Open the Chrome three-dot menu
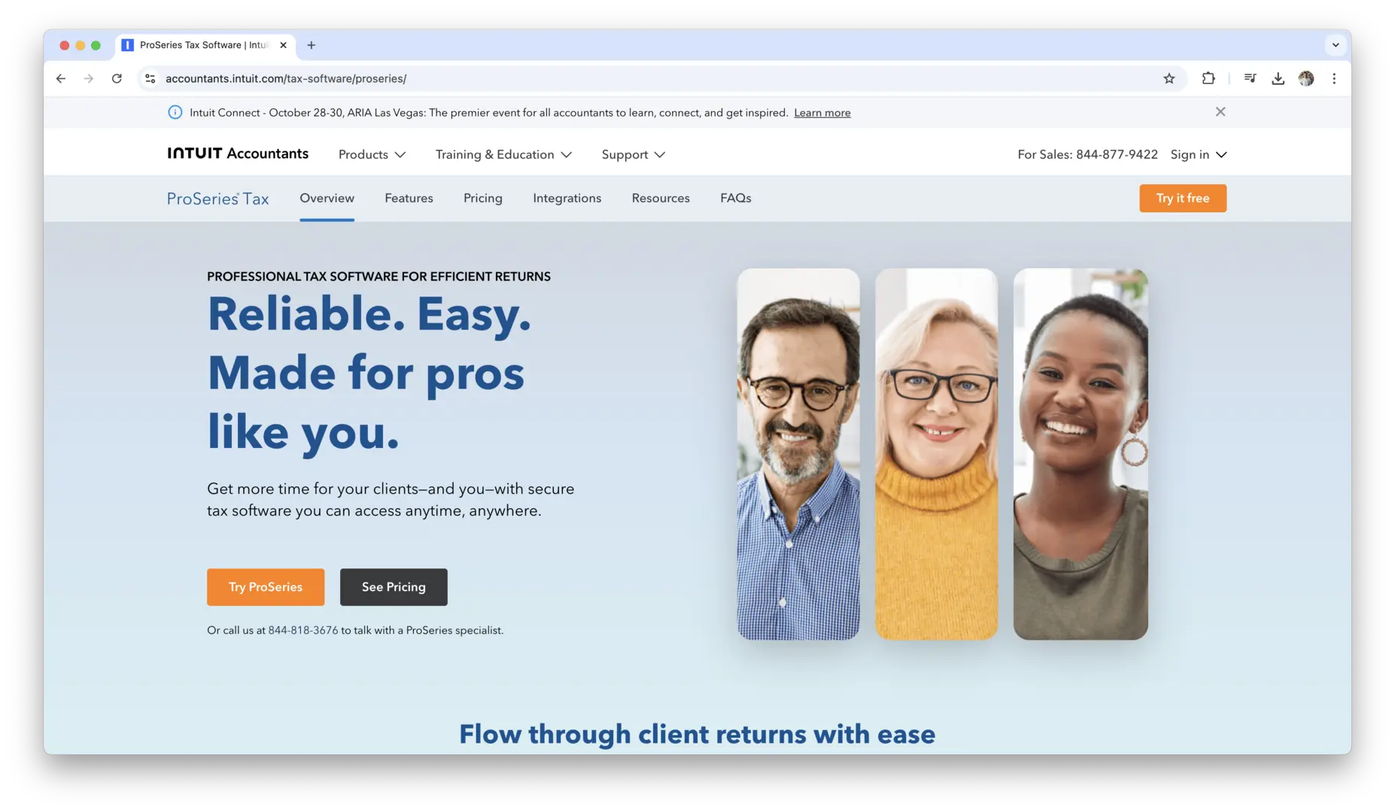 1334,78
